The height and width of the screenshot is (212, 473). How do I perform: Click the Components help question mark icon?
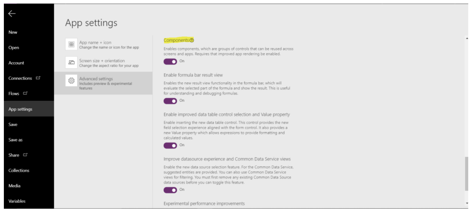[x=192, y=40]
